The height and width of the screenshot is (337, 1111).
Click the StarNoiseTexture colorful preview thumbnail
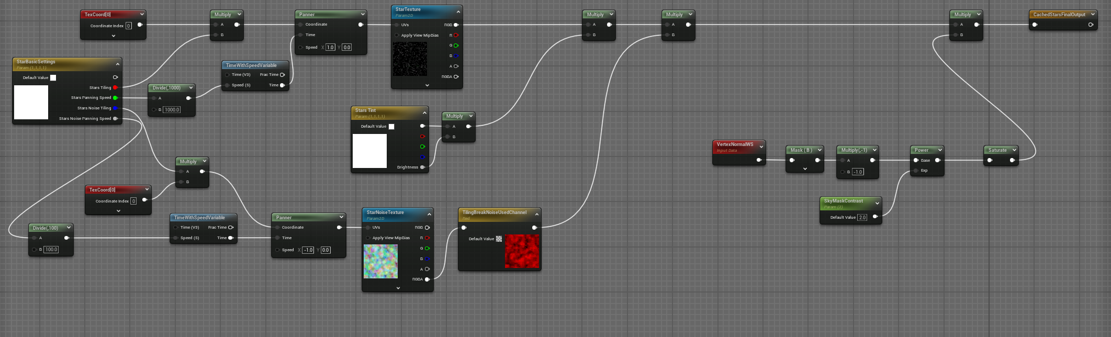[x=380, y=261]
